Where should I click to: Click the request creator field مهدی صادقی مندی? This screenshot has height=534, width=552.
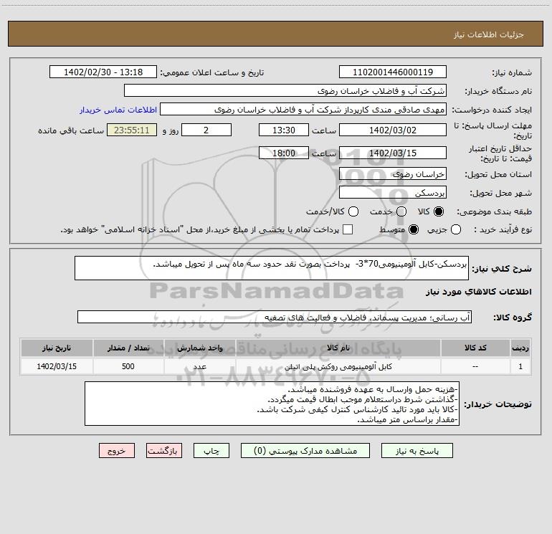(x=303, y=110)
